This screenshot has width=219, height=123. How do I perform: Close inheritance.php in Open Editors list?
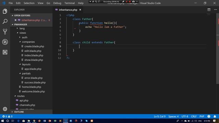[15, 20]
